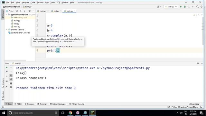Open Run panel settings gear

198,63
